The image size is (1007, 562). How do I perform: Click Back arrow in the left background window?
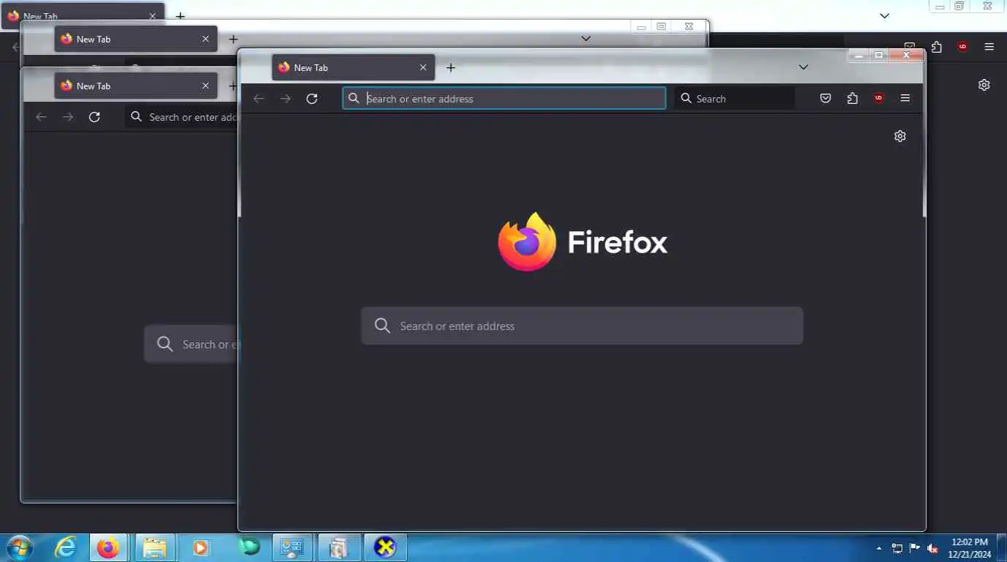click(x=41, y=117)
